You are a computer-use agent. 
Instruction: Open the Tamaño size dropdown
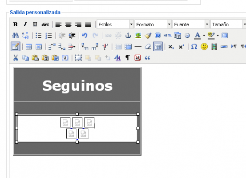(x=228, y=24)
